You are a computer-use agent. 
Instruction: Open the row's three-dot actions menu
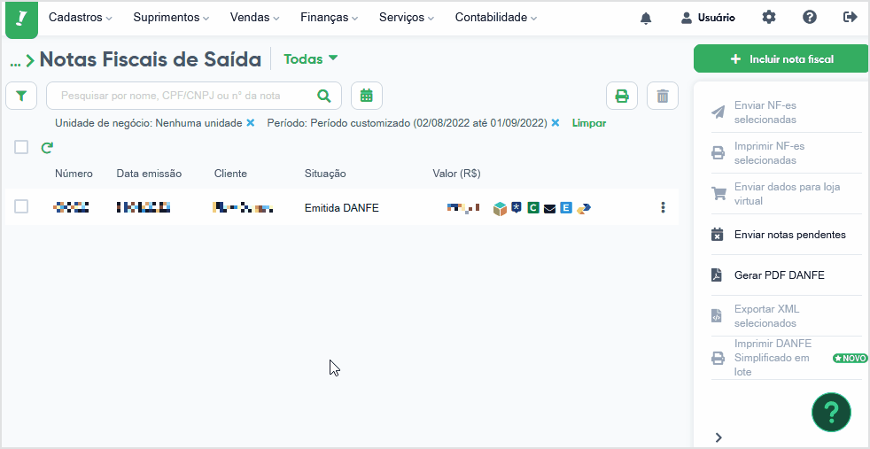(x=663, y=207)
